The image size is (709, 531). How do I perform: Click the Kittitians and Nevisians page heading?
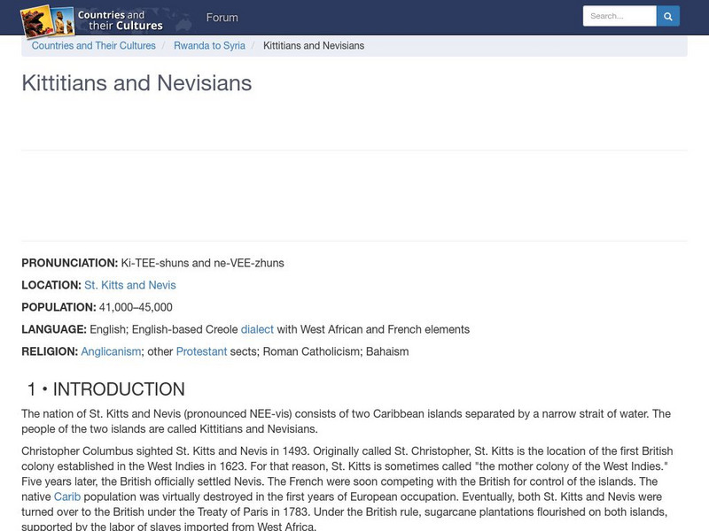[x=136, y=83]
